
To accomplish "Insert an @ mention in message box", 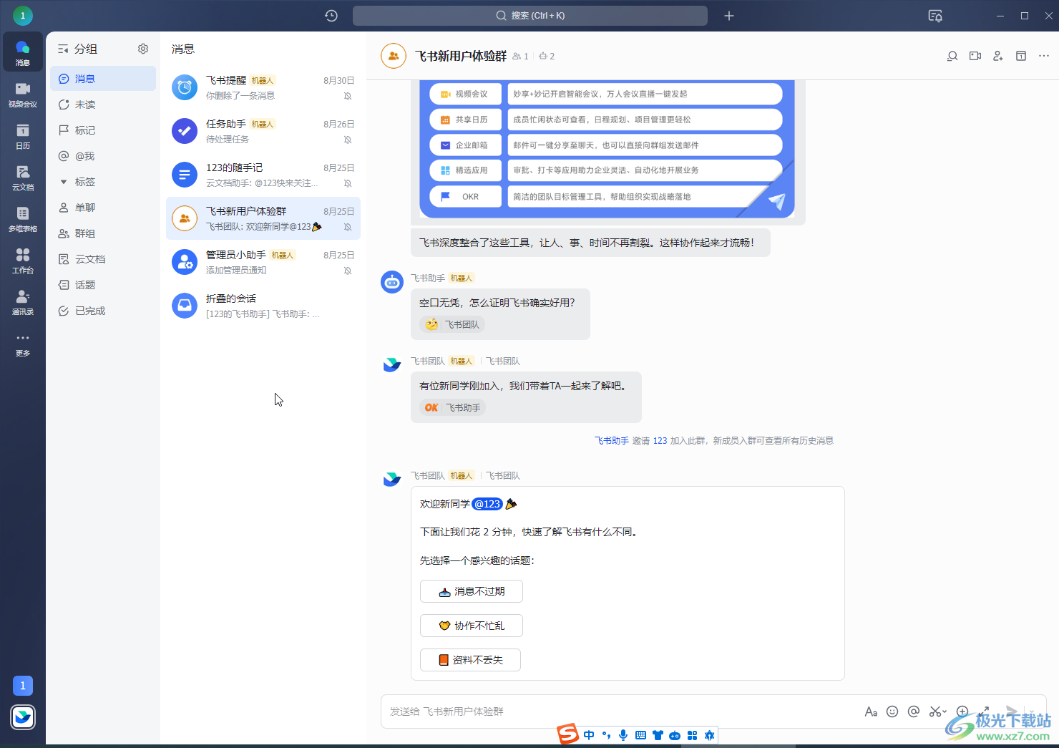I will click(x=914, y=711).
